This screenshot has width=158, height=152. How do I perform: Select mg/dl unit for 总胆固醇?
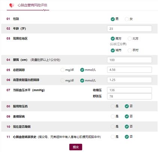click(62, 70)
